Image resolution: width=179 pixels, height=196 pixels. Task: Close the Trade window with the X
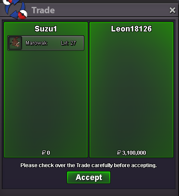pyautogui.click(x=172, y=10)
